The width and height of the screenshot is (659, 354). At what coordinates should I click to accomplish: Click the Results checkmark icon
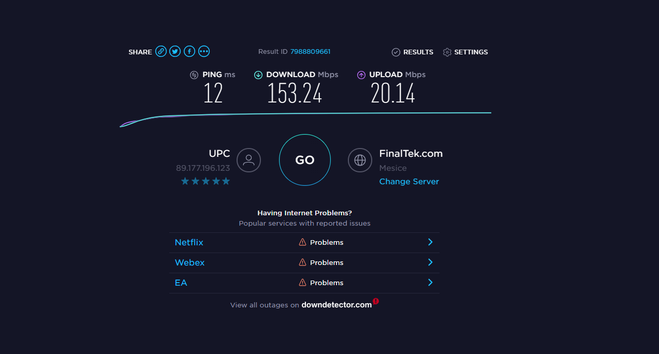coord(396,52)
